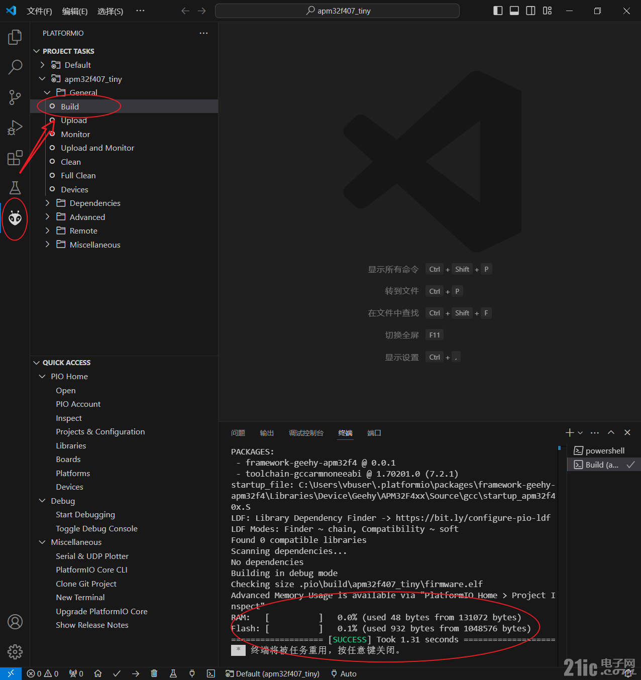This screenshot has height=680, width=641.
Task: Click the Auto port status bar item
Action: coord(344,673)
